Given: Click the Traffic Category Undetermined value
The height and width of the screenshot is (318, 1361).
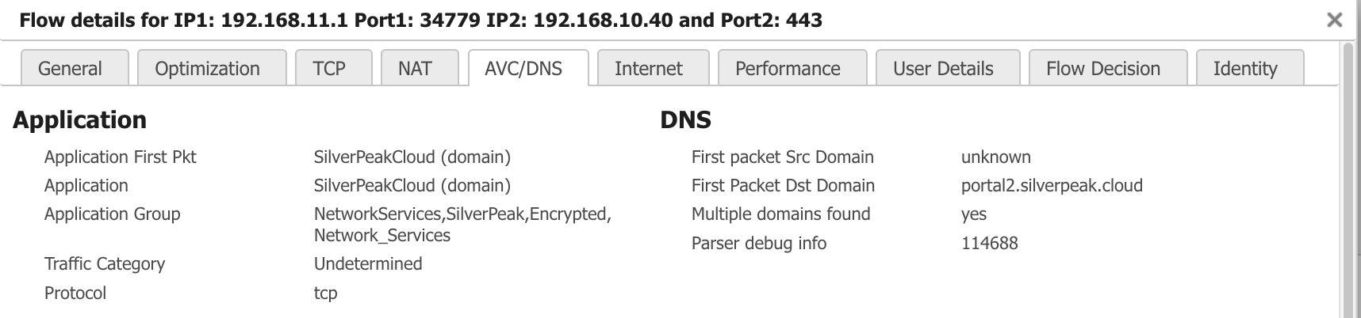Looking at the screenshot, I should pyautogui.click(x=368, y=264).
